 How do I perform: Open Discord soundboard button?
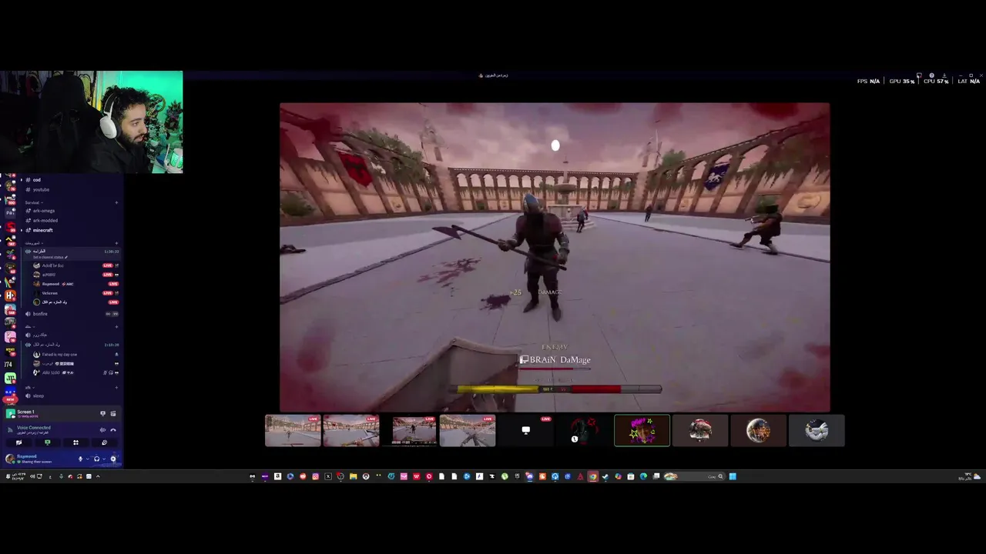point(104,442)
